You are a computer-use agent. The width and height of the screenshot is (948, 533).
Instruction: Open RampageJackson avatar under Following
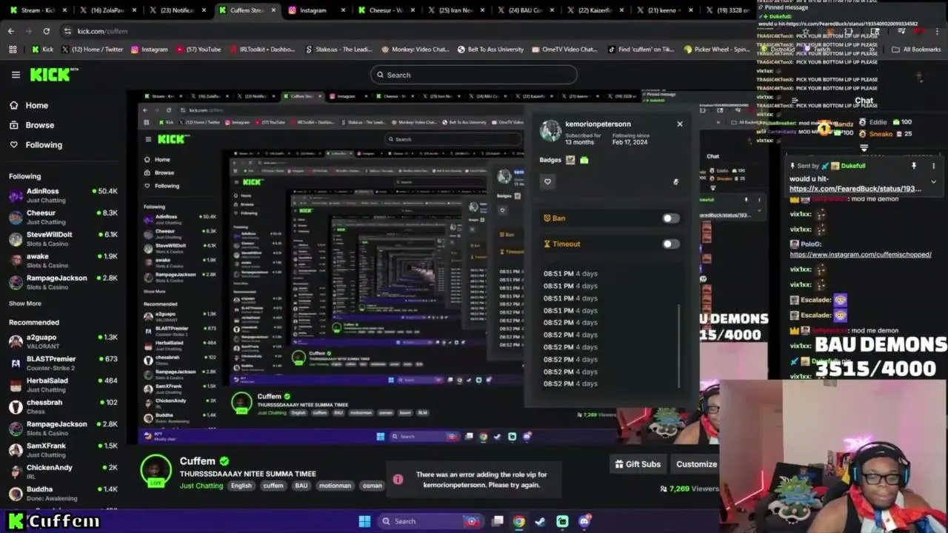tap(16, 282)
